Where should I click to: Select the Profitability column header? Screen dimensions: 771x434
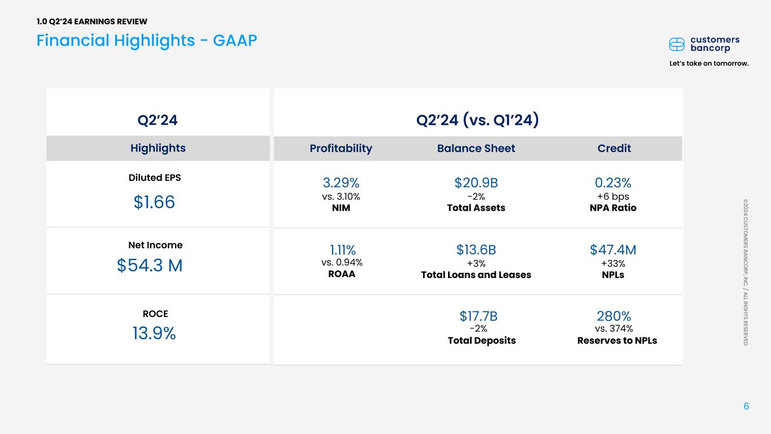click(341, 148)
